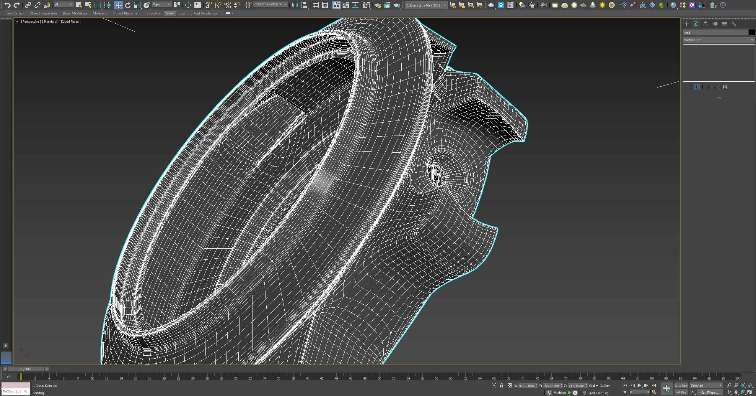Click the Maximize Viewport toggle icon

750,392
